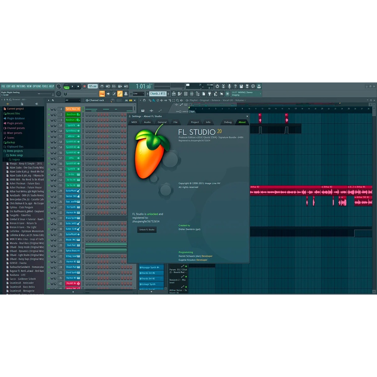Click the record button
Viewport: 377px width, 377px height.
pyautogui.click(x=84, y=86)
